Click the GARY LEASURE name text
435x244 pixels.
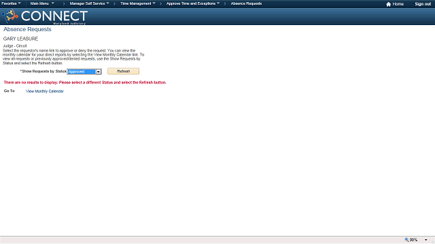[20, 39]
